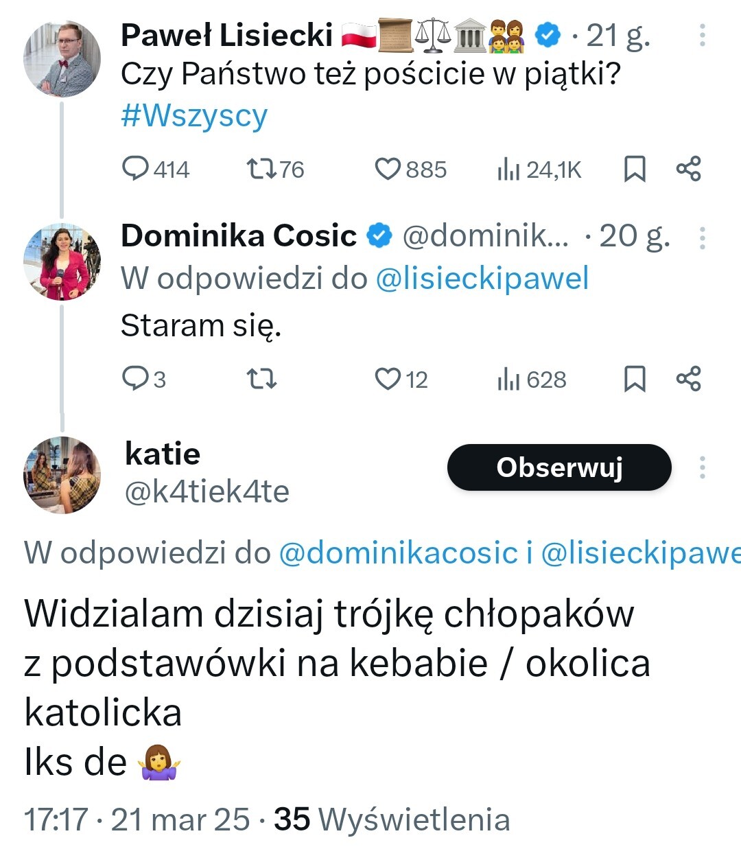The height and width of the screenshot is (849, 741).
Task: Share Dominika Cosic's reply
Action: click(688, 379)
